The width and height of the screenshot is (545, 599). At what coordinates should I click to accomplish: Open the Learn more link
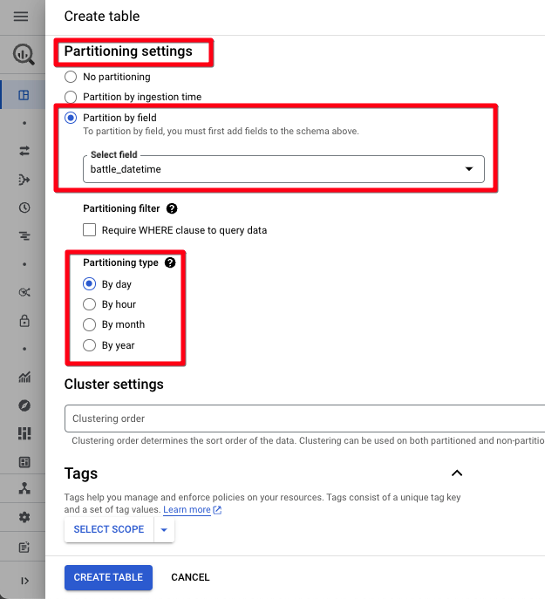coord(187,509)
